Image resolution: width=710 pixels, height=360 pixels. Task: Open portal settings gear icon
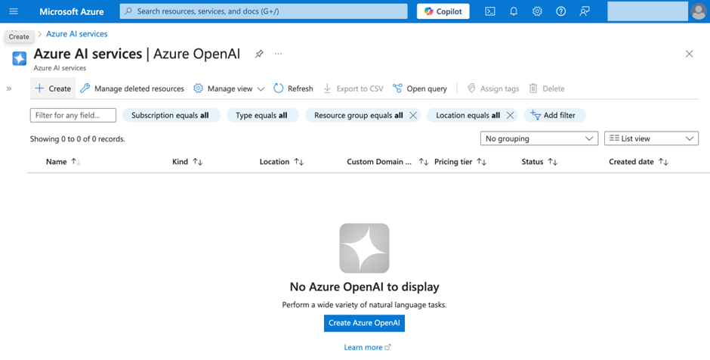coord(537,11)
